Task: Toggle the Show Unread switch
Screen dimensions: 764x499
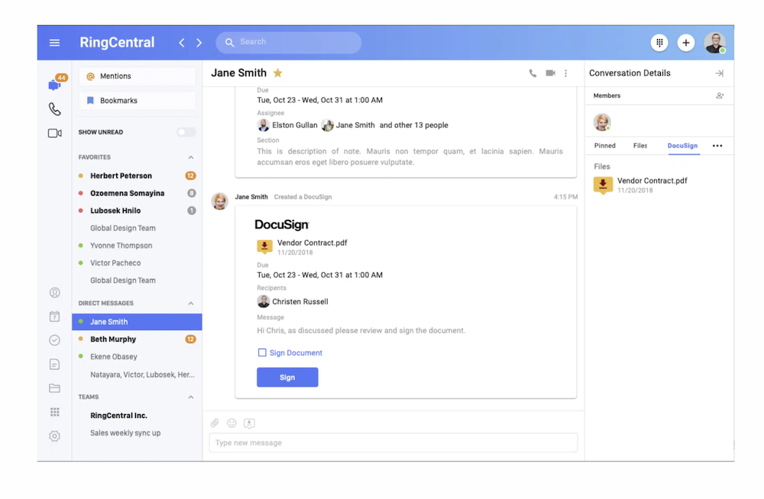Action: click(x=186, y=132)
